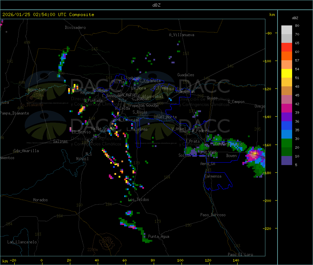
Task: Click the 'Atuel_Norte' label
Action: pyautogui.click(x=165, y=117)
